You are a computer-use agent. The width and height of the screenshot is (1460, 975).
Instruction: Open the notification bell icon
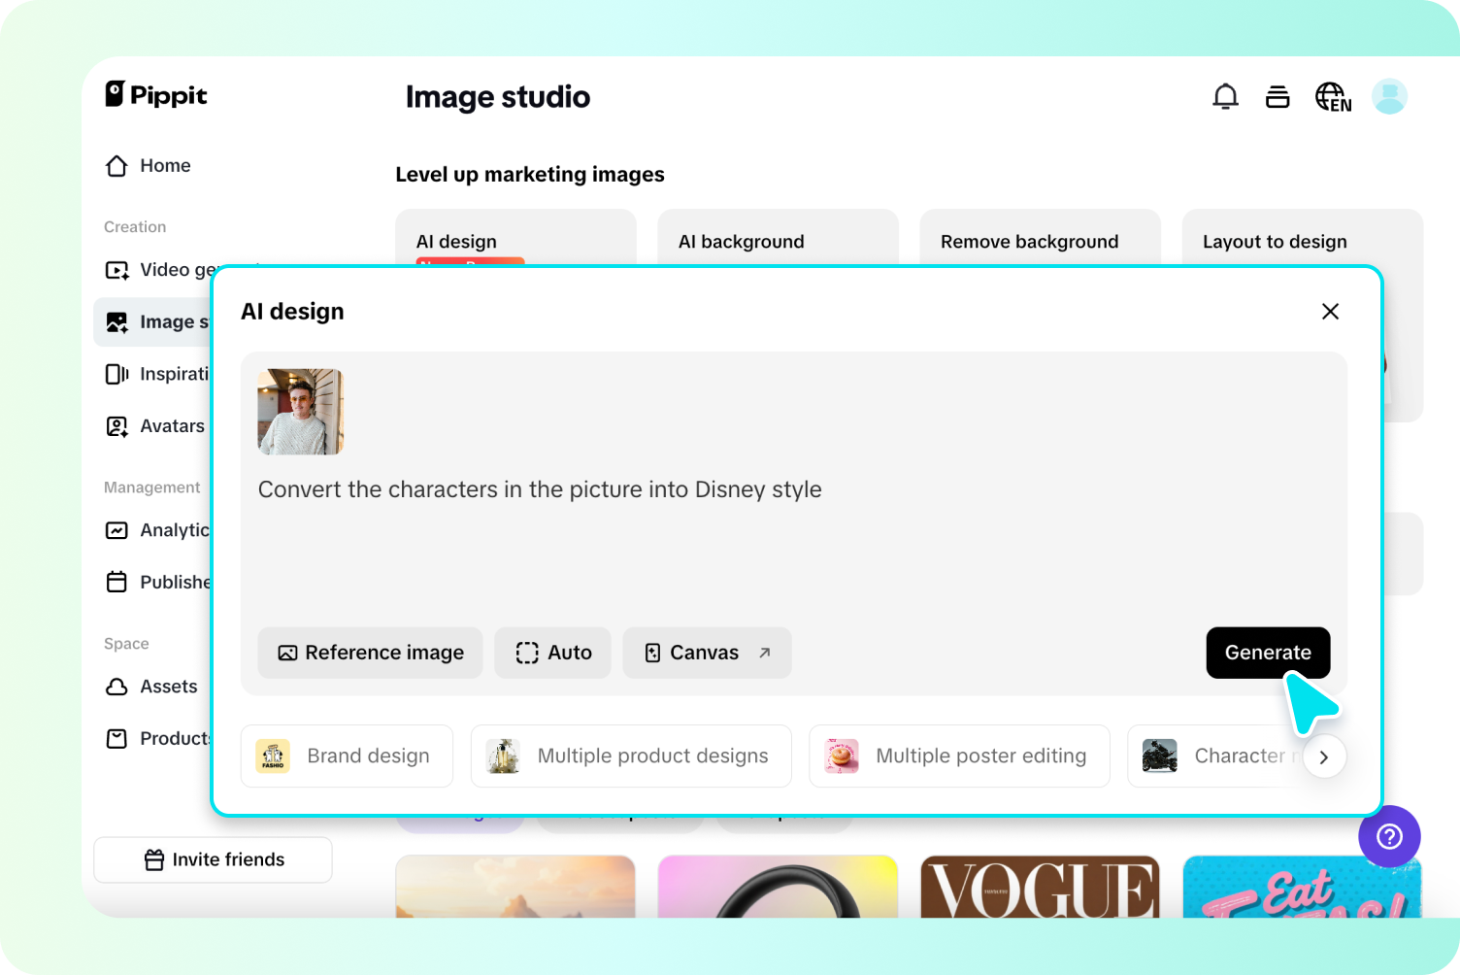tap(1225, 96)
